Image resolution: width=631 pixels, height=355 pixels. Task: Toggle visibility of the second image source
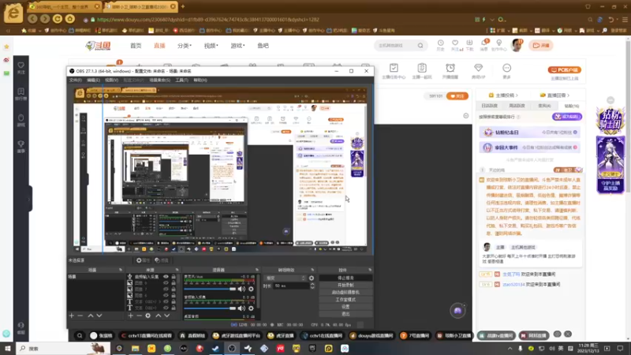[x=166, y=289]
